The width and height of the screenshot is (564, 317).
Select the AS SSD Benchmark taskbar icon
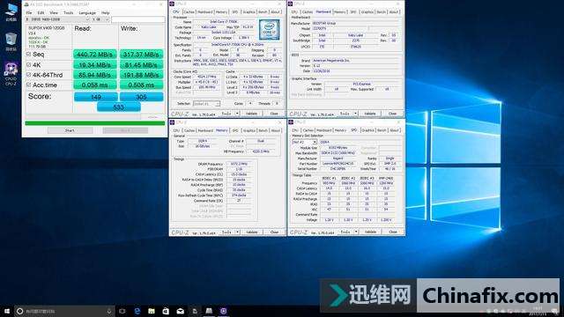209,311
